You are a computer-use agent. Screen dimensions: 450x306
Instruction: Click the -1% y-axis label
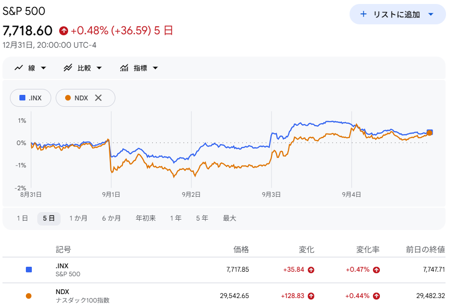(x=21, y=165)
